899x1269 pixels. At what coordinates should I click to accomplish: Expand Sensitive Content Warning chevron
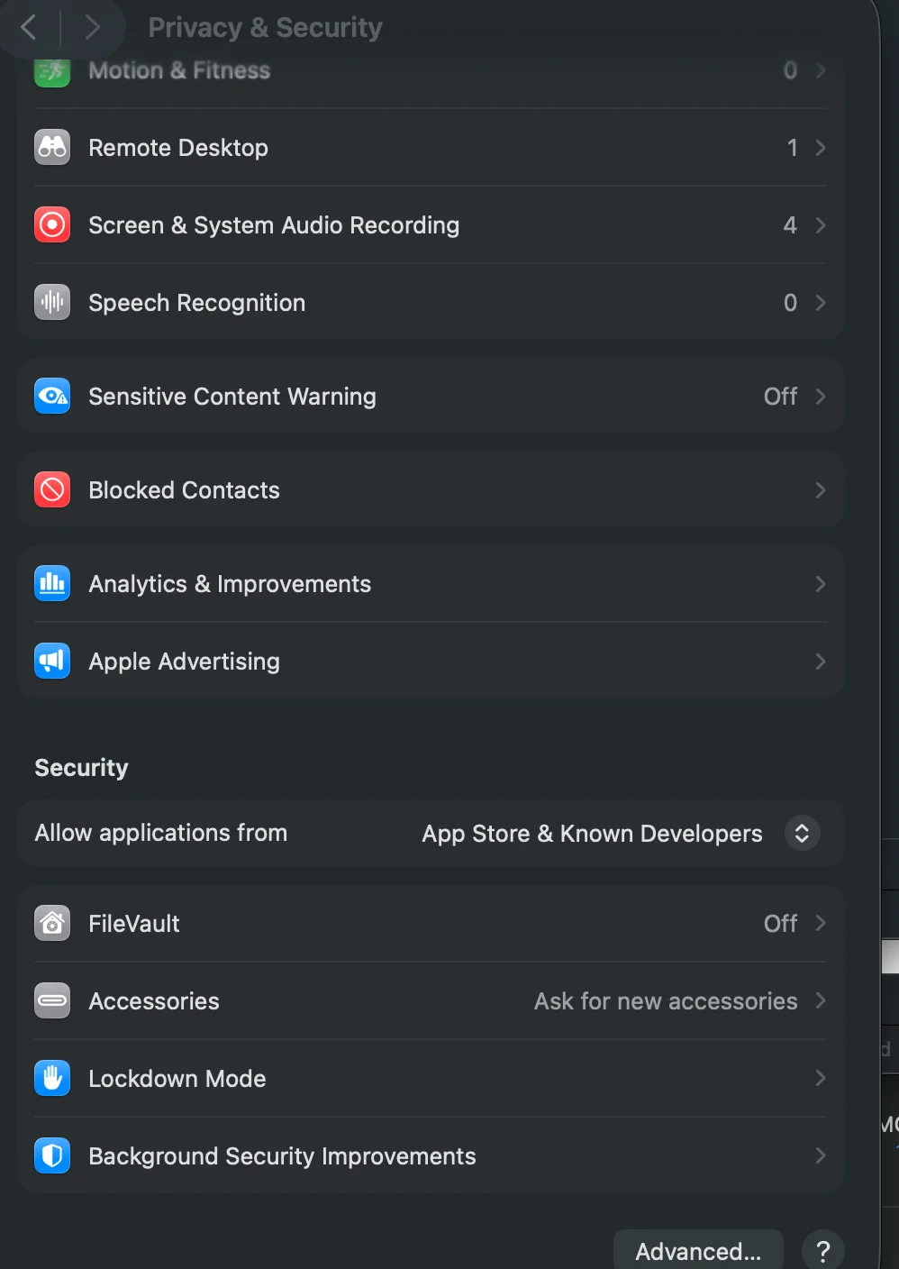pos(821,397)
